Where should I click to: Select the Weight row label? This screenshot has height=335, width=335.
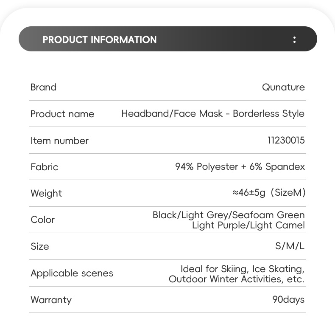[46, 193]
